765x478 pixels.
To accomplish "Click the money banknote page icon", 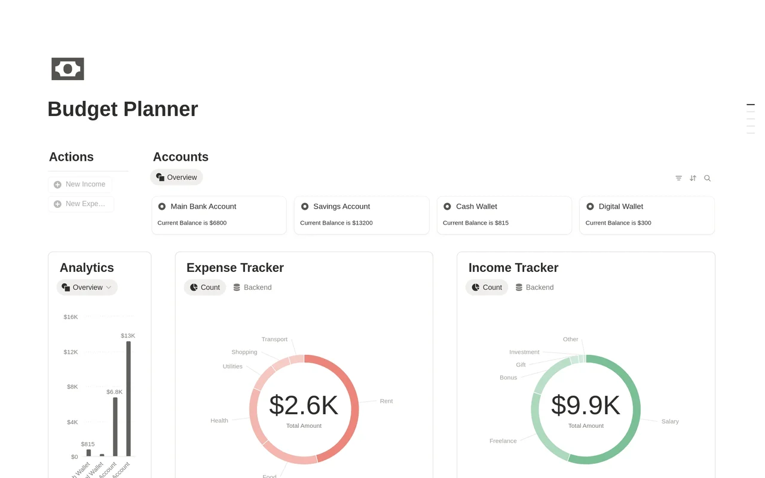I will tap(68, 69).
